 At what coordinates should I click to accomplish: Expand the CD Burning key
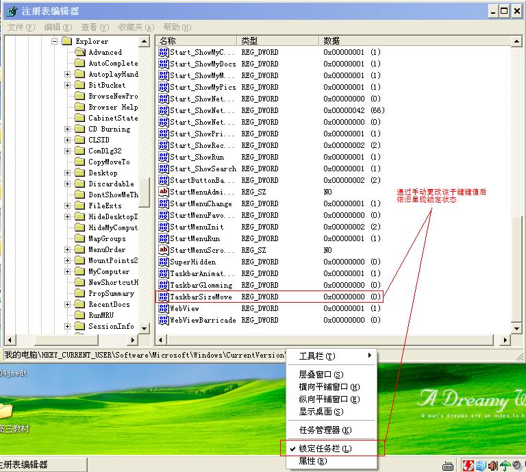[67, 129]
